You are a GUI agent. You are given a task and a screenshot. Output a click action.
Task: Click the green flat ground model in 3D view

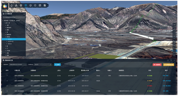point(103,56)
